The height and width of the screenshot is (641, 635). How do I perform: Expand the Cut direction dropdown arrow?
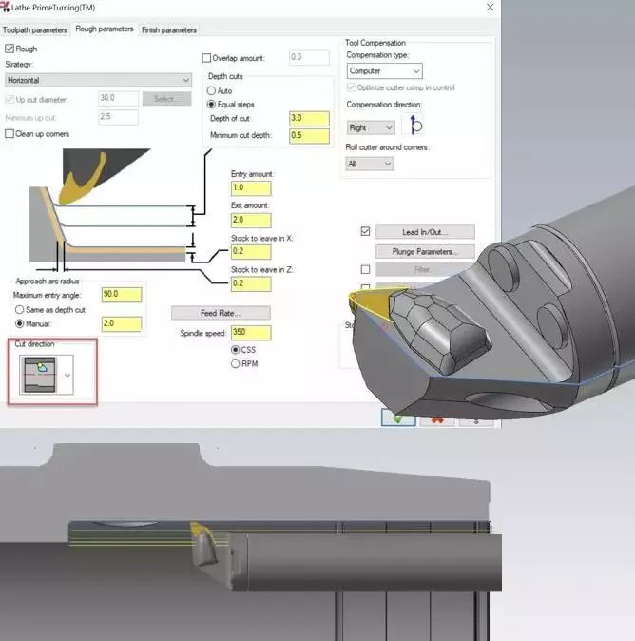[67, 375]
